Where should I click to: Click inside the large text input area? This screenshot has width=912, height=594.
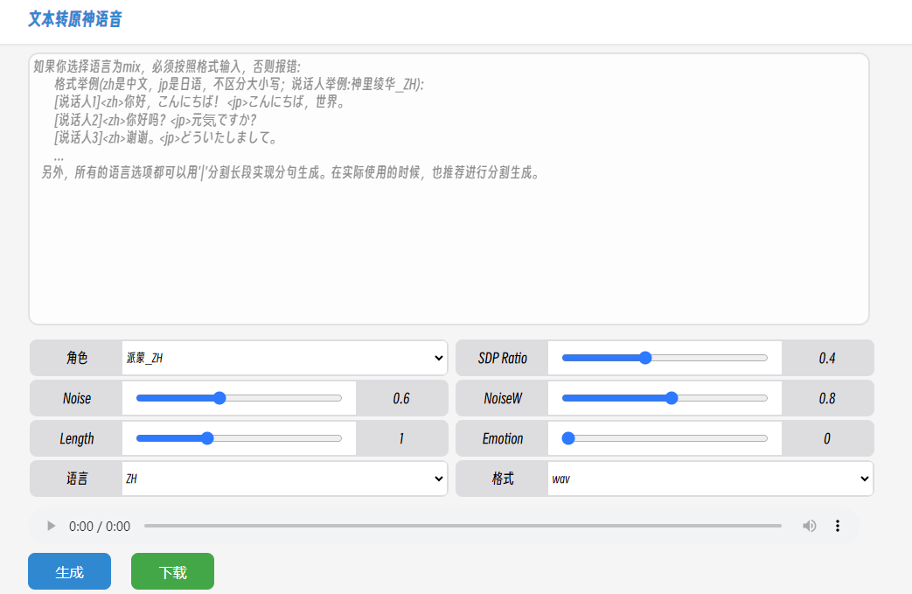[x=449, y=189]
